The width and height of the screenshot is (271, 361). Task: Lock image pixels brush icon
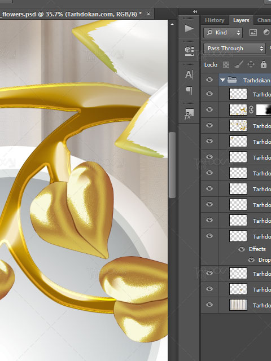pyautogui.click(x=239, y=64)
